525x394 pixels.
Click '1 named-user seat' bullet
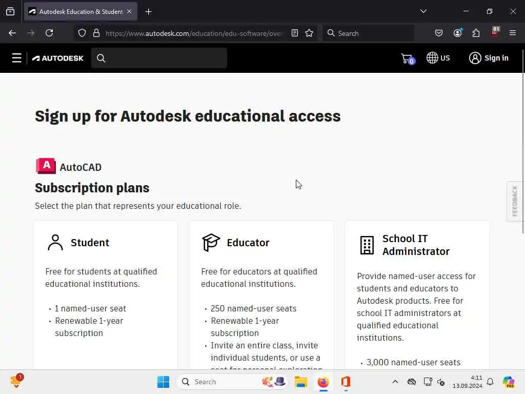point(90,308)
